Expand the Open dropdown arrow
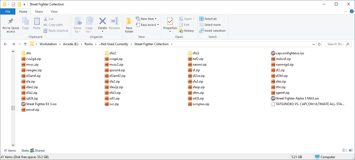 [x=194, y=19]
